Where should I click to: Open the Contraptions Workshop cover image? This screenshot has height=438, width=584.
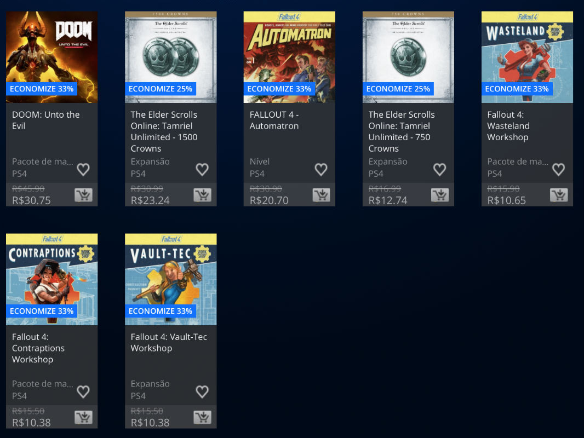coord(51,279)
